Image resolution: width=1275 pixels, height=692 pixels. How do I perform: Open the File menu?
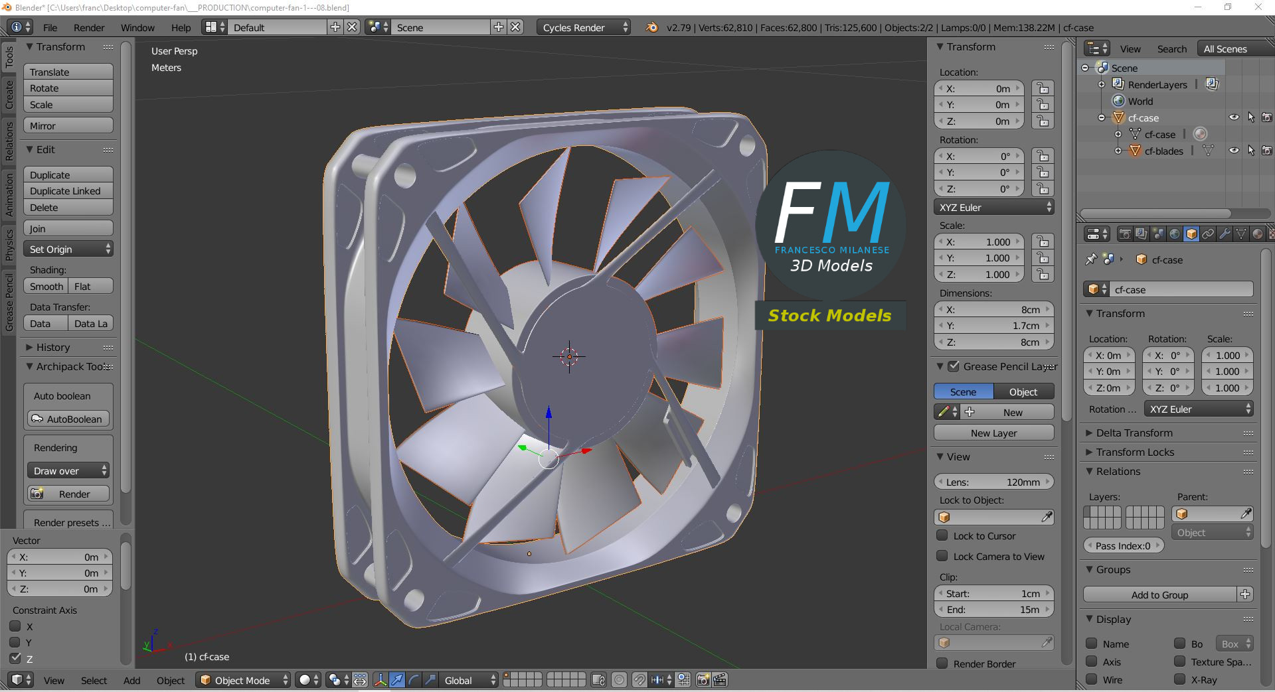point(50,28)
